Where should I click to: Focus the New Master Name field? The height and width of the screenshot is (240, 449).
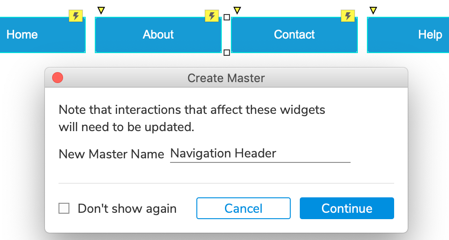coord(260,154)
